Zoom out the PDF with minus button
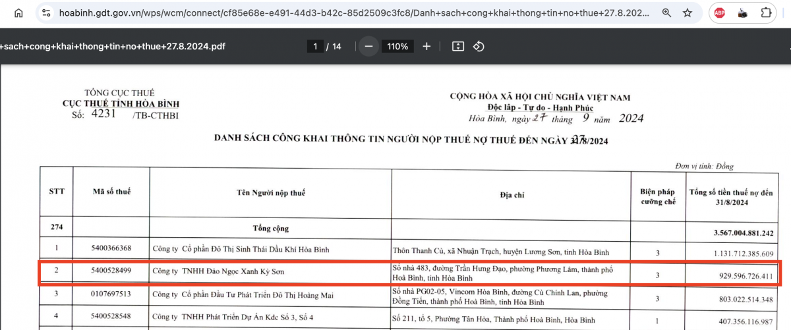The image size is (791, 330). pos(369,46)
